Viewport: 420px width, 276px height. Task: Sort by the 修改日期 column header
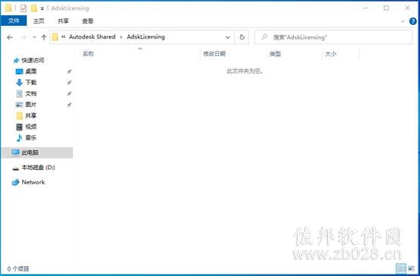(x=214, y=54)
